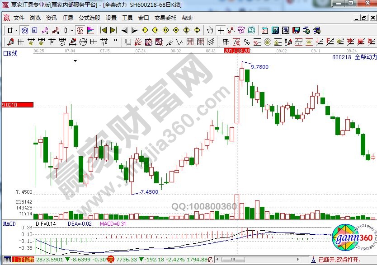Jump to first bar arrow
Viewport: 377px width, 265px height.
point(103,30)
